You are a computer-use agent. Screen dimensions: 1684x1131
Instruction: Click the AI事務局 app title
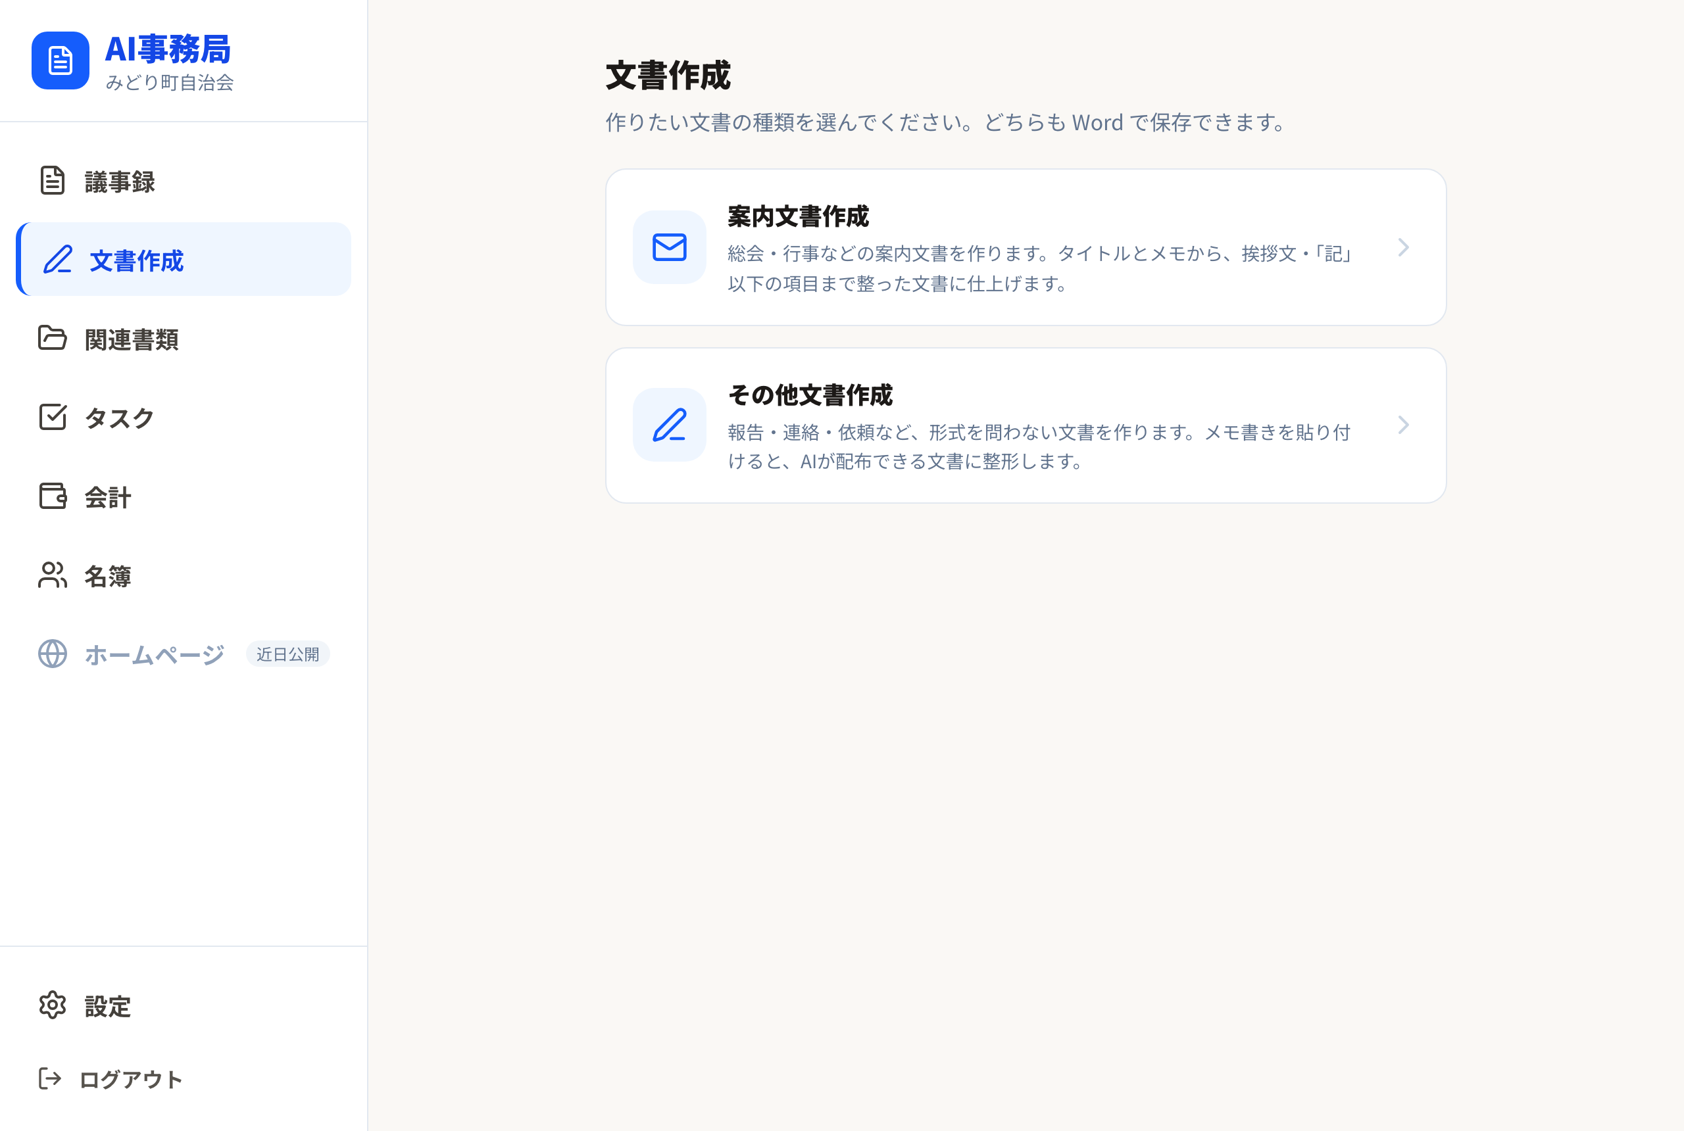(x=167, y=49)
